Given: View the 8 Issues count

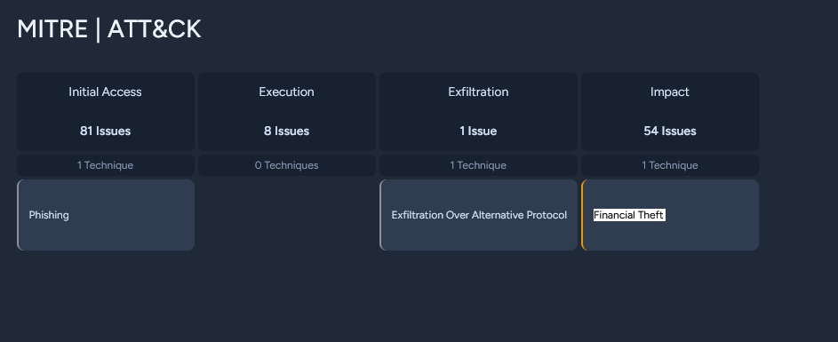Looking at the screenshot, I should (286, 131).
